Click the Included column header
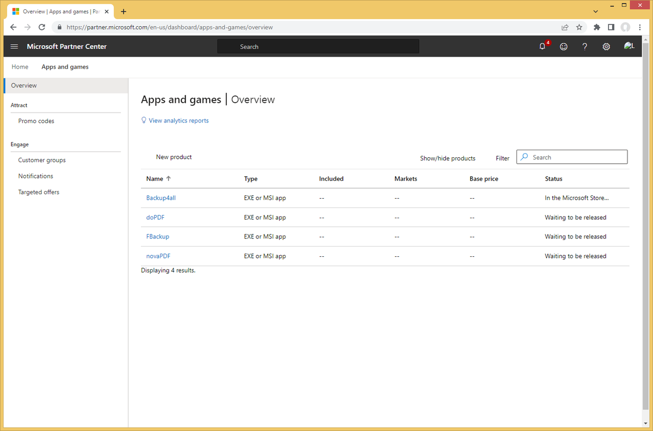Viewport: 653px width, 431px height. pyautogui.click(x=331, y=178)
